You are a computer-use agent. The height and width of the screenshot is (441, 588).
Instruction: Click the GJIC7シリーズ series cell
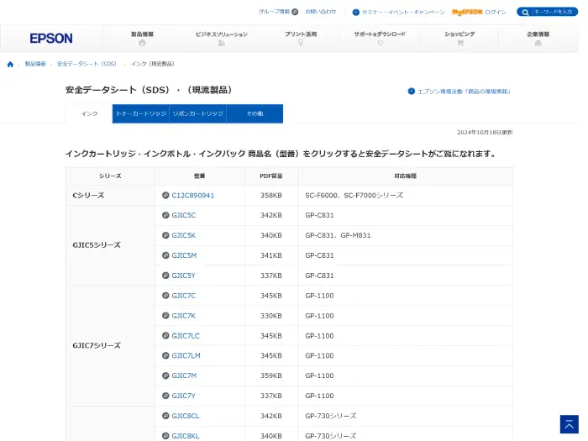(x=110, y=345)
